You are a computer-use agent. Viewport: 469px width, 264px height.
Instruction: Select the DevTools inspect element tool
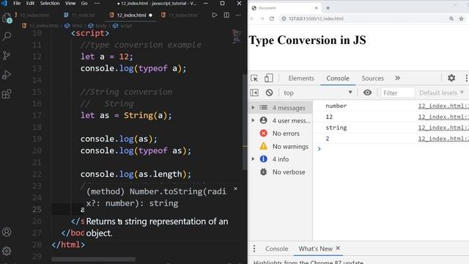(254, 78)
